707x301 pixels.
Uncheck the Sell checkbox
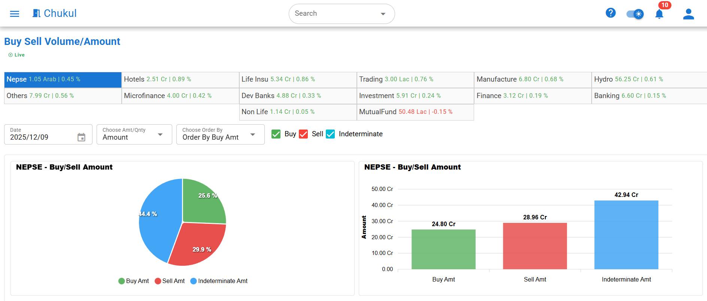pyautogui.click(x=303, y=134)
